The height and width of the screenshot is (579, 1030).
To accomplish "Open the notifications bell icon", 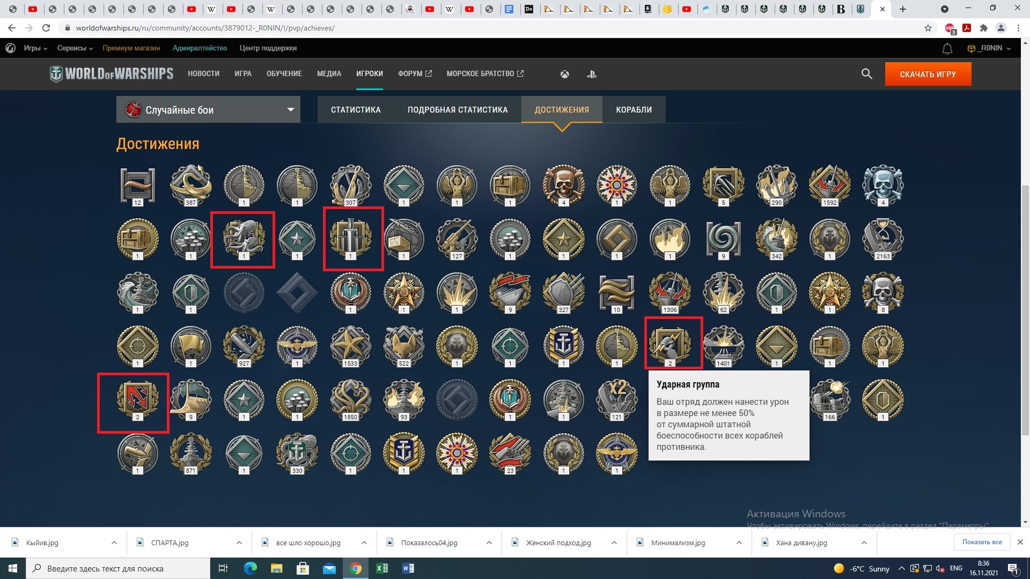I will point(947,49).
